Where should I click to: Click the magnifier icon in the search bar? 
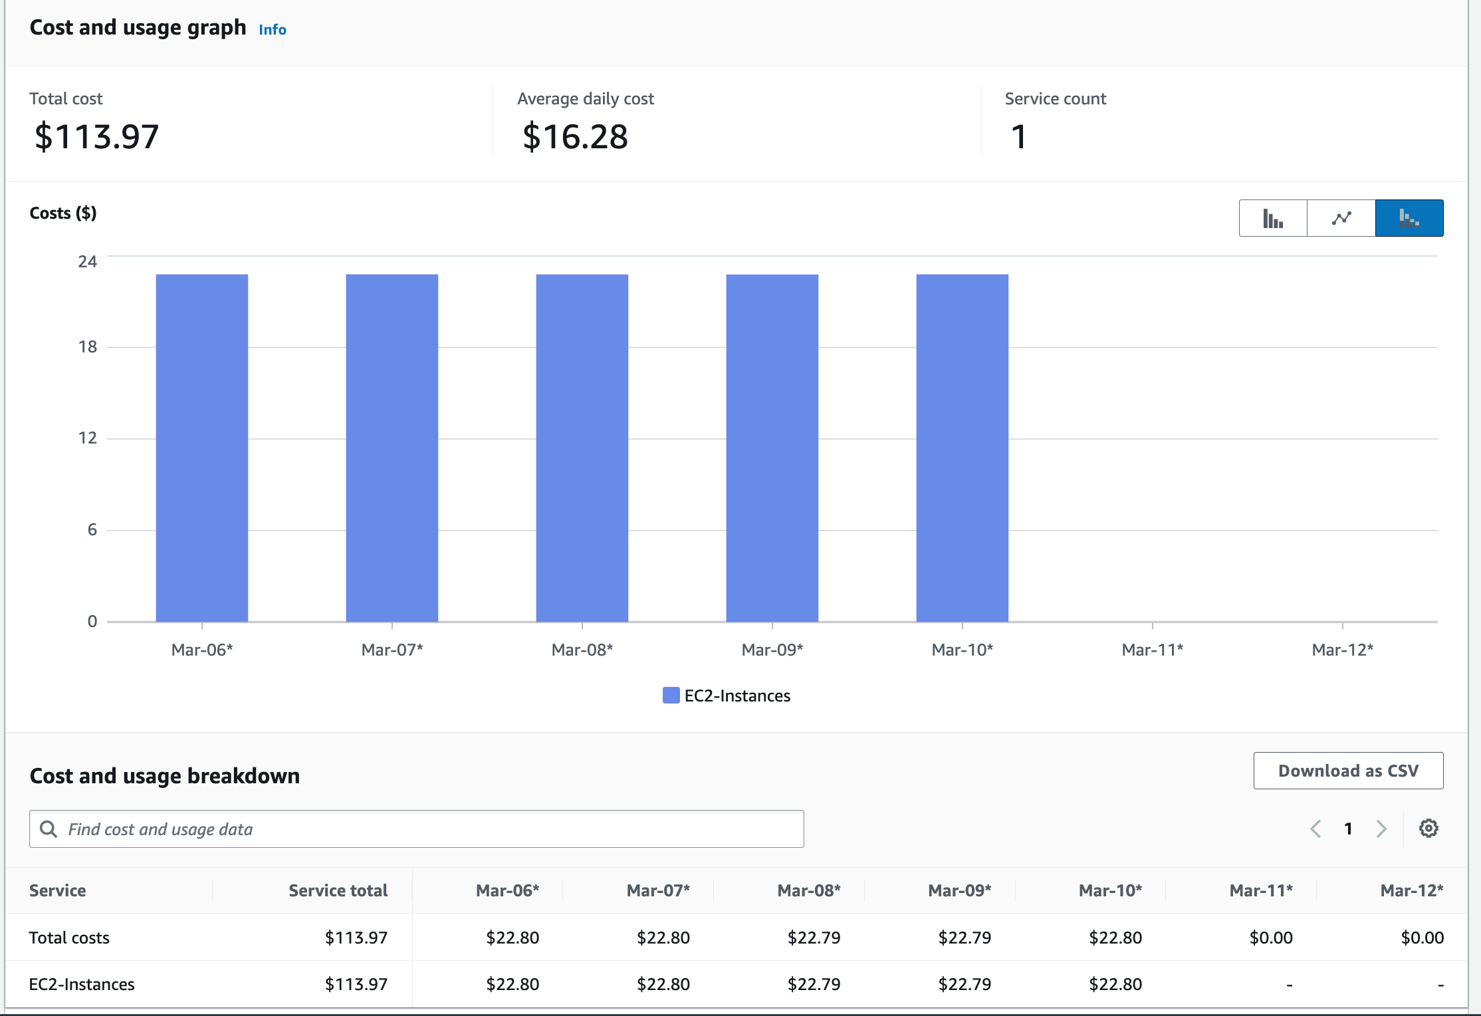click(x=48, y=828)
